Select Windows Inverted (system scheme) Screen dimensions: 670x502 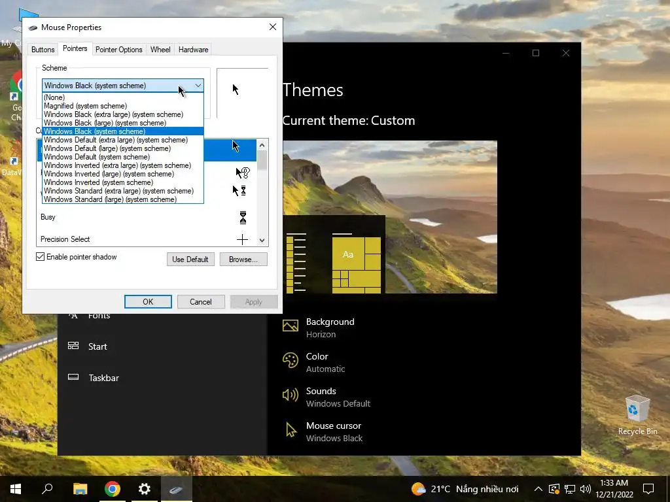(123, 183)
